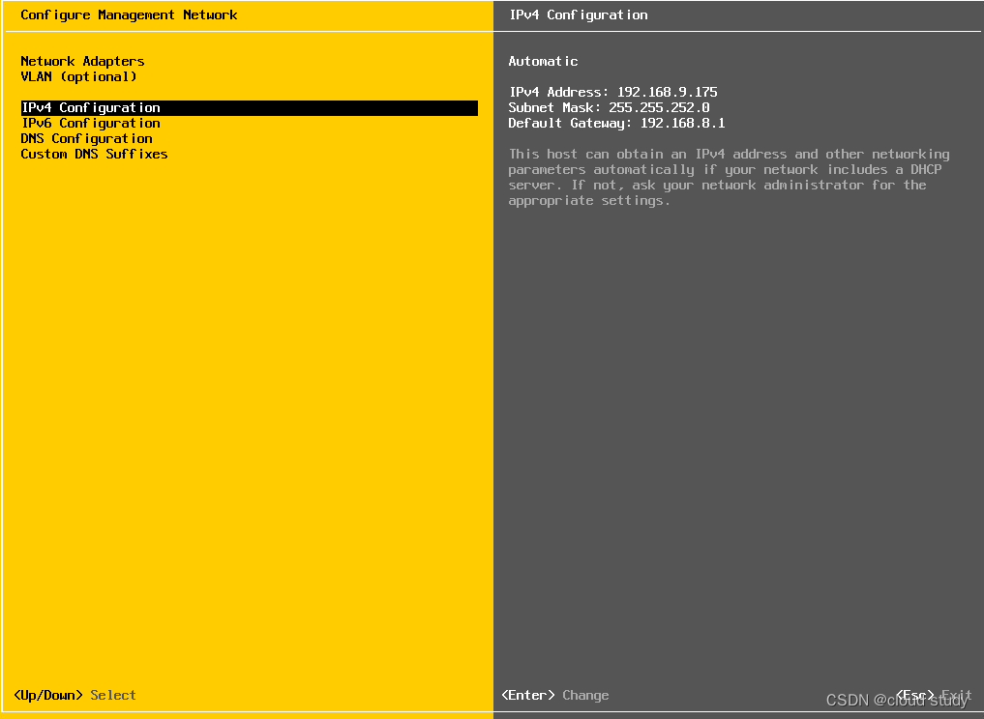
Task: Select VLAN (optional) menu entry
Action: [78, 76]
